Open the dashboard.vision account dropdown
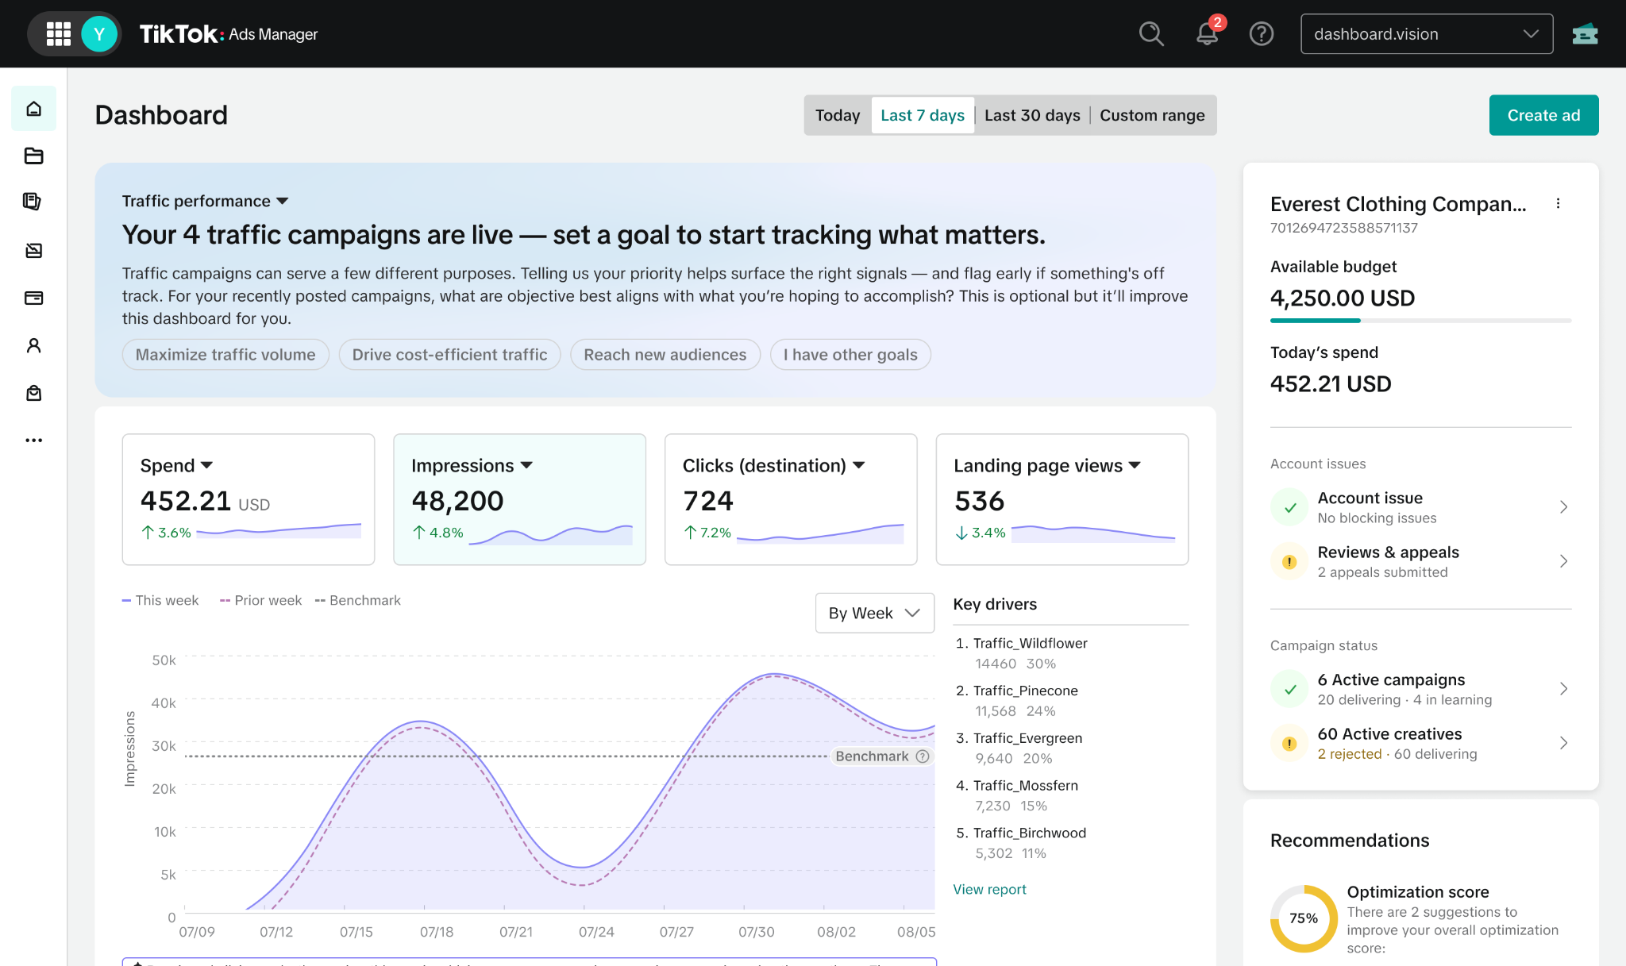Viewport: 1626px width, 966px height. coord(1427,34)
